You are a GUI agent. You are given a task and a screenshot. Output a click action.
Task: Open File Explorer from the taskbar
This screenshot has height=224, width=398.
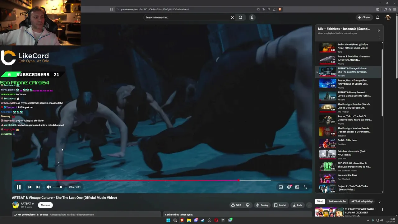[189, 220]
